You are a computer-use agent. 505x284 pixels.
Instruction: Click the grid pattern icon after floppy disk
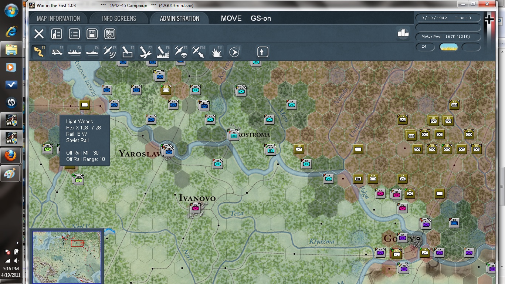[x=110, y=34]
